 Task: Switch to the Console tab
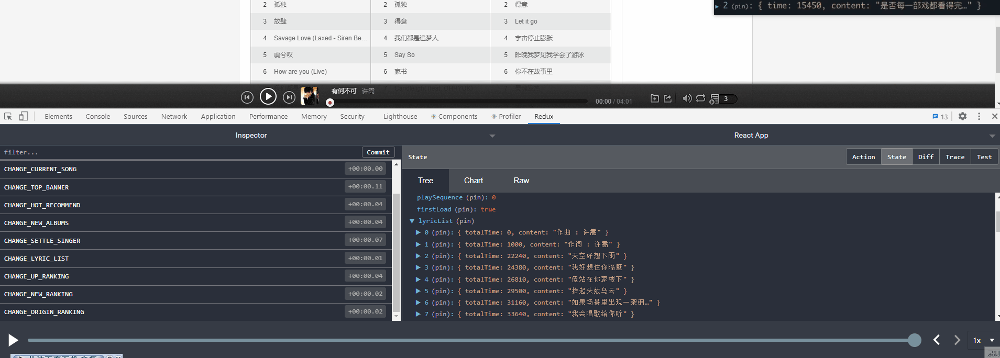coord(98,117)
